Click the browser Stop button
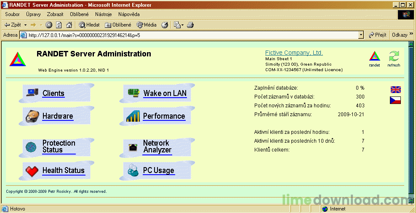Screen dimensions: 416x213 point(48,25)
